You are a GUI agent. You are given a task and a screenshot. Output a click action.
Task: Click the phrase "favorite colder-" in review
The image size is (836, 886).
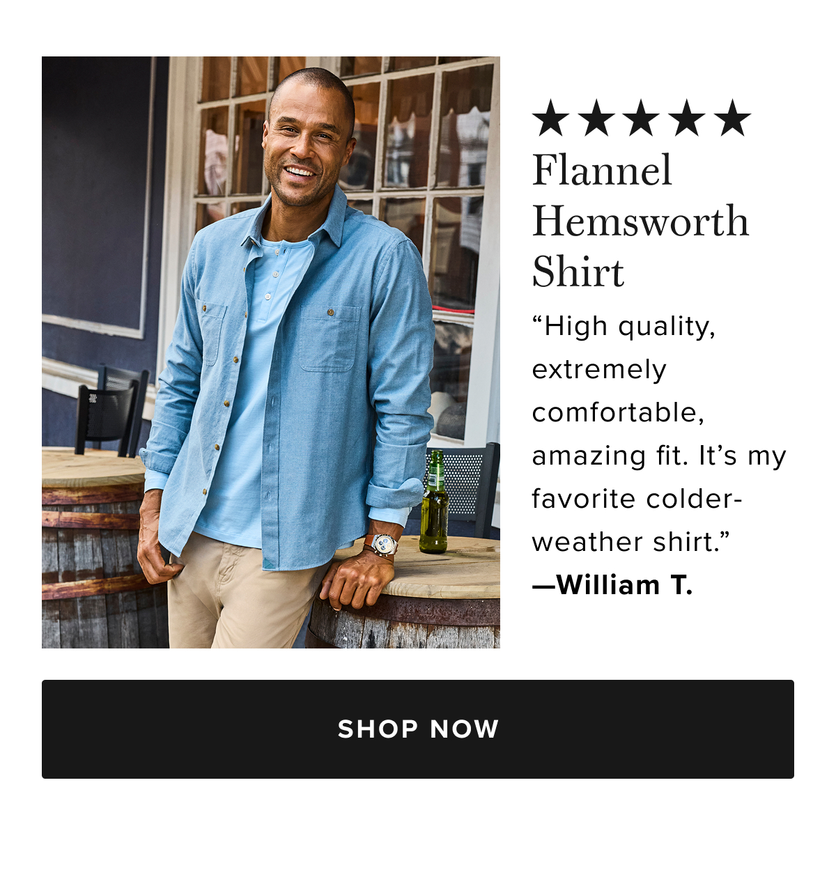(x=637, y=499)
